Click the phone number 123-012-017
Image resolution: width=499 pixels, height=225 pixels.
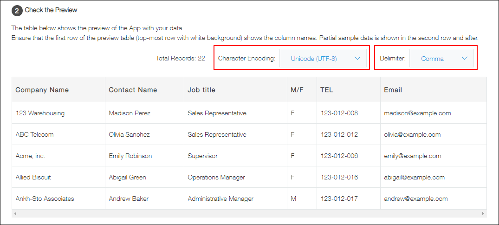(339, 199)
